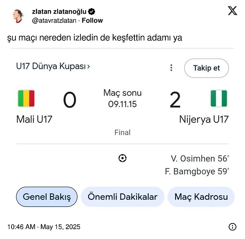Image resolution: width=245 pixels, height=239 pixels.
Task: Switch to the Genel Bakış tab
Action: click(x=47, y=197)
